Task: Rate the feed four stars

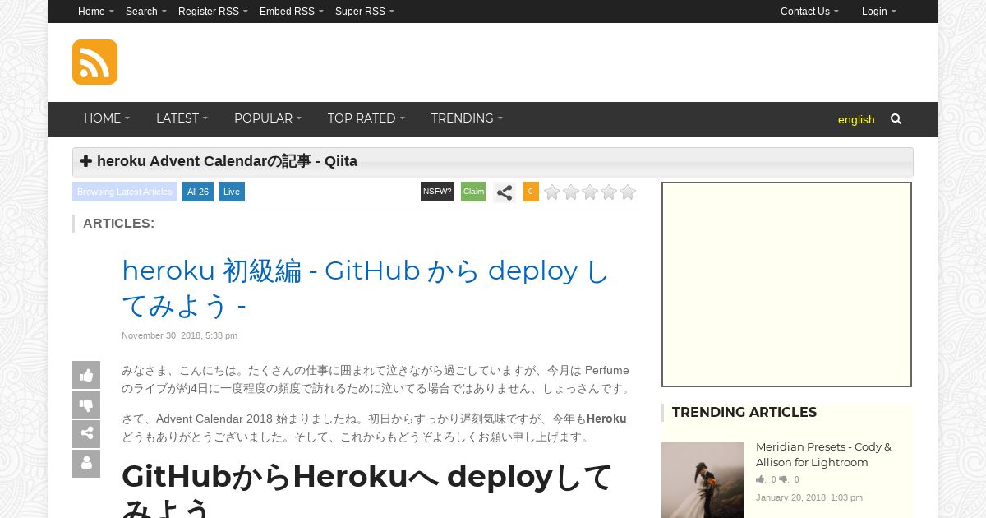Action: tap(609, 192)
